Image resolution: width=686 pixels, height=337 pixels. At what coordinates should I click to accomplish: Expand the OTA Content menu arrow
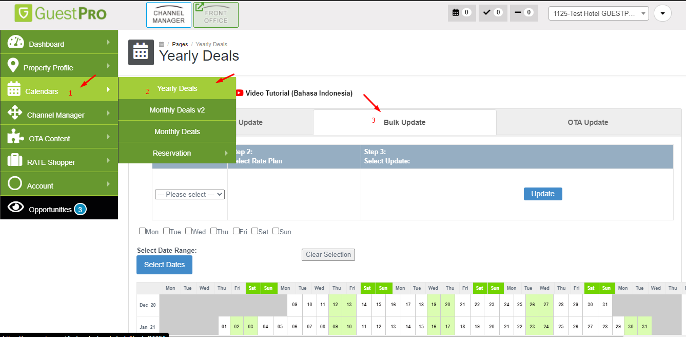(x=108, y=137)
